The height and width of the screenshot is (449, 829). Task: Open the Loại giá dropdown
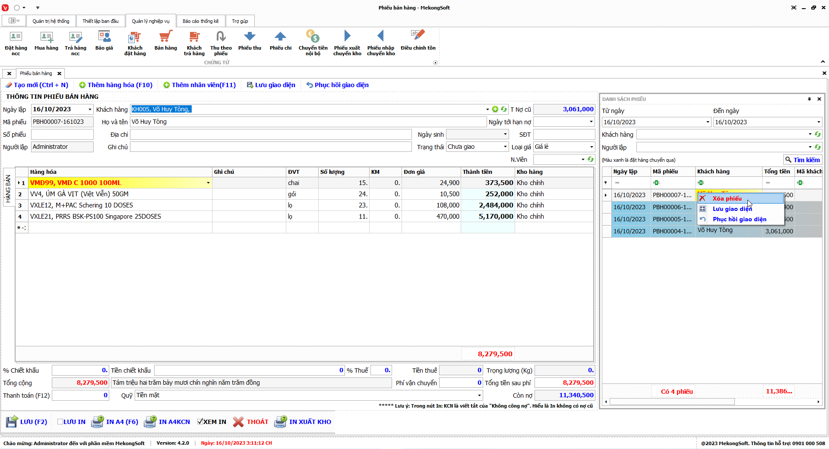[591, 147]
